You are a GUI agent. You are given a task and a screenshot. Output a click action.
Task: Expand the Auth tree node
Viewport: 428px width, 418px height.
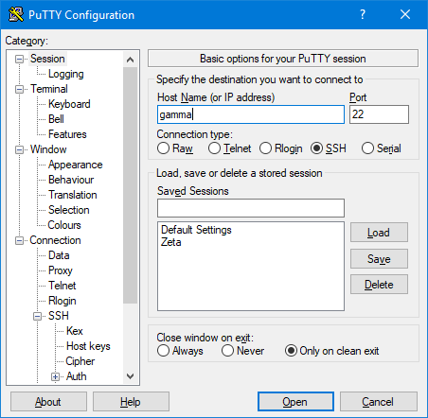[55, 376]
